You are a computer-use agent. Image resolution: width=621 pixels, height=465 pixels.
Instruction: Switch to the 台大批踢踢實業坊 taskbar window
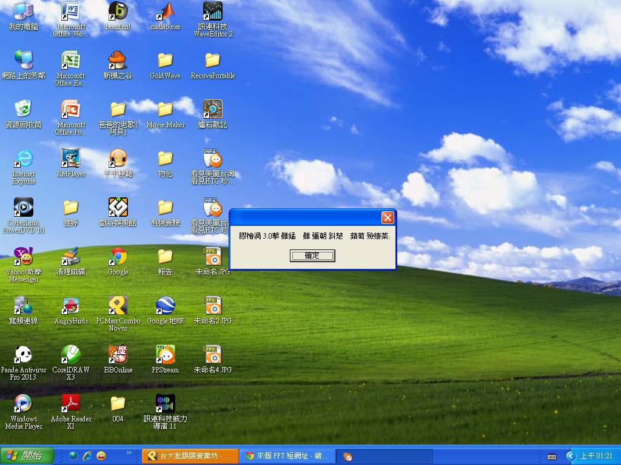190,456
